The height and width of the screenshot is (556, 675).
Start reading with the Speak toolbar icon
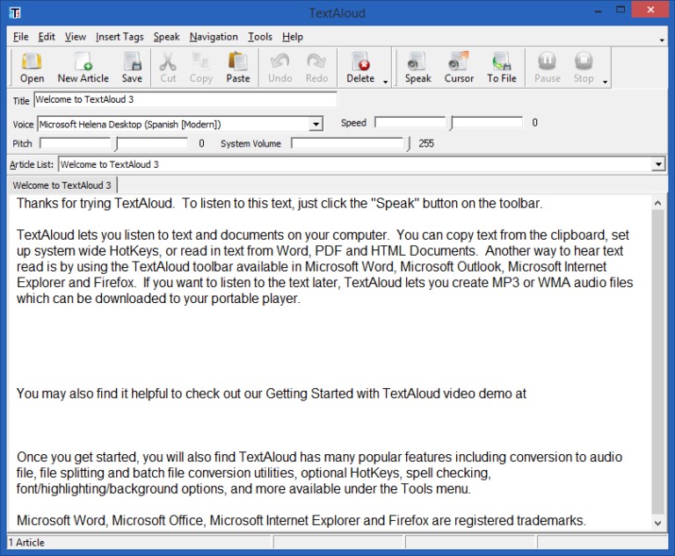417,68
